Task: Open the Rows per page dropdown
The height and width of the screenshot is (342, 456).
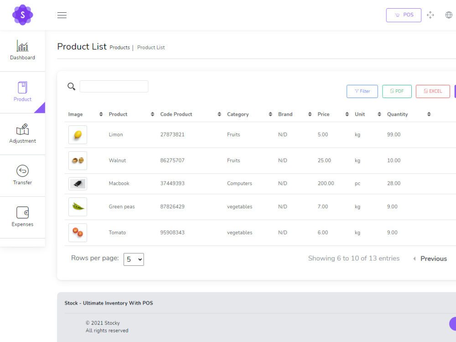Action: pyautogui.click(x=134, y=259)
